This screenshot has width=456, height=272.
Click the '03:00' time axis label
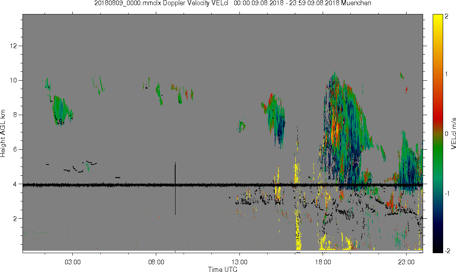(73, 262)
